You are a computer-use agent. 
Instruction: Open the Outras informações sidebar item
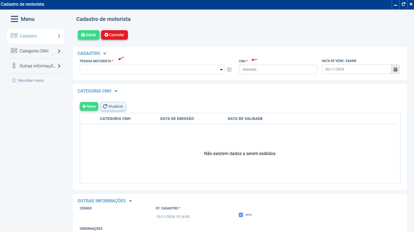click(x=35, y=66)
